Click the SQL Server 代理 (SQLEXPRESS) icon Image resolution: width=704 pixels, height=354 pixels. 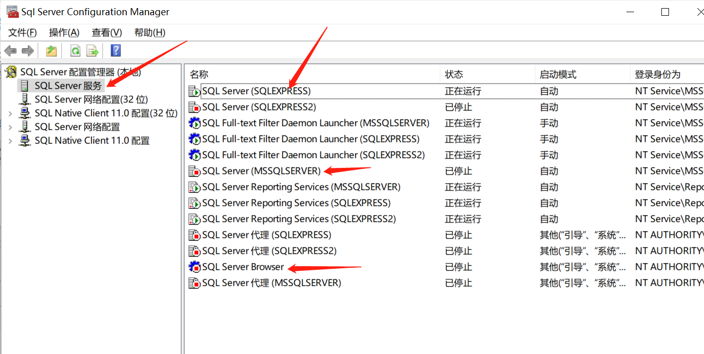click(194, 235)
